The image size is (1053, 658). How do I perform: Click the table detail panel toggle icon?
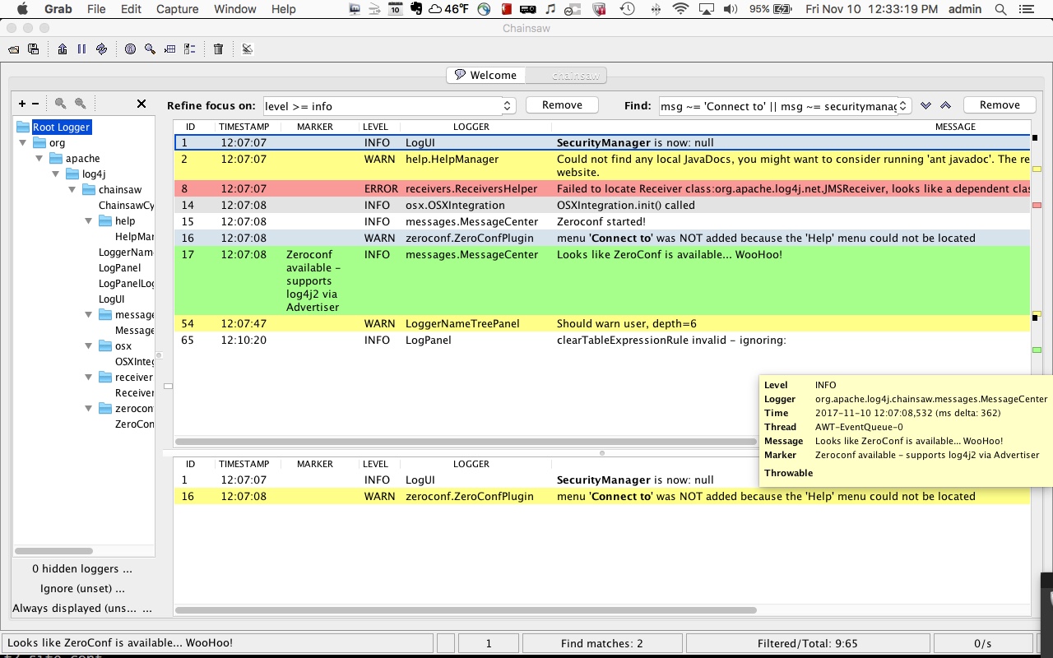pos(169,49)
